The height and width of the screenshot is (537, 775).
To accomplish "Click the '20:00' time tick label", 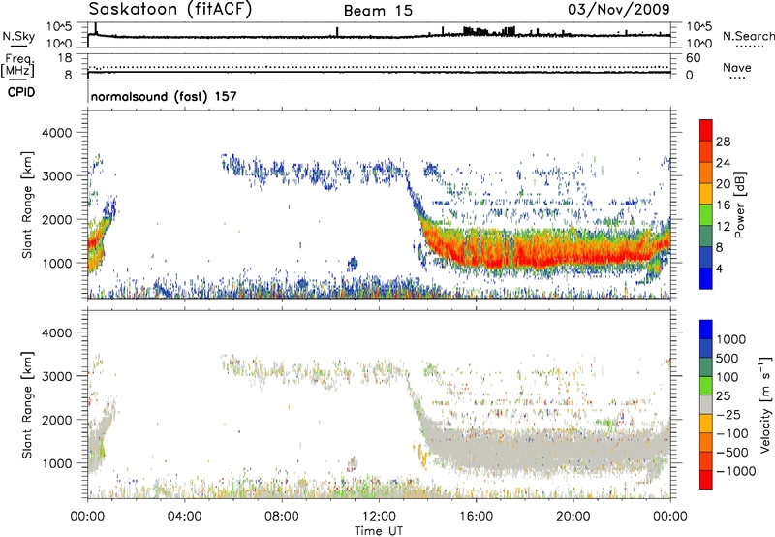I will 573,517.
